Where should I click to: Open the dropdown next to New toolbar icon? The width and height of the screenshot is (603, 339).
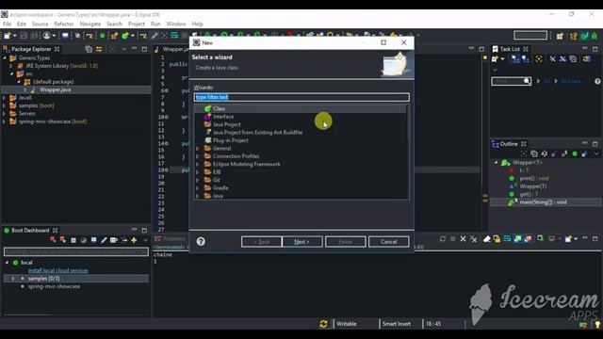[15, 36]
